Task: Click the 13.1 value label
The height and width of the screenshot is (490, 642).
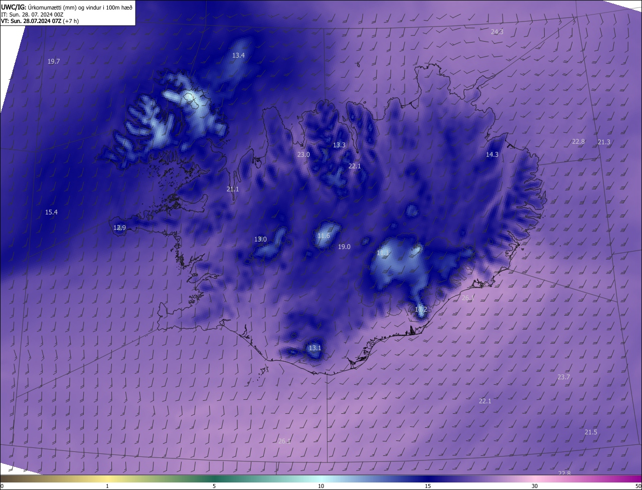Action: click(314, 348)
